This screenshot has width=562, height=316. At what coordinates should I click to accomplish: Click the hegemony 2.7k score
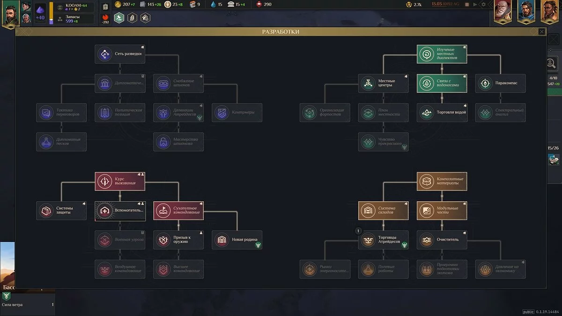coord(414,5)
